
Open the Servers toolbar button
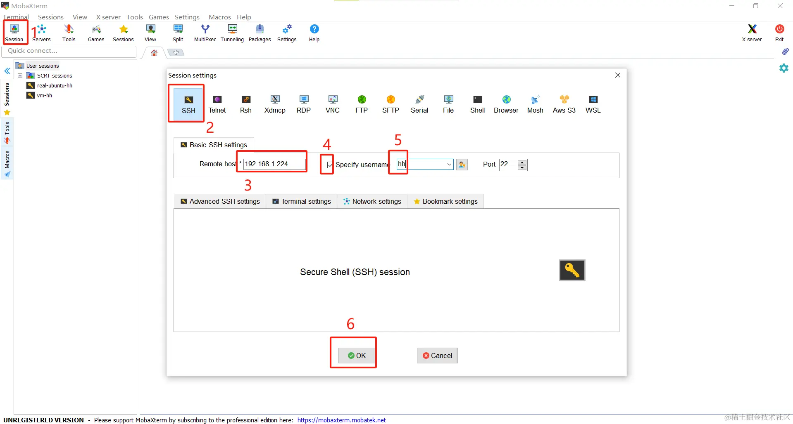tap(41, 33)
